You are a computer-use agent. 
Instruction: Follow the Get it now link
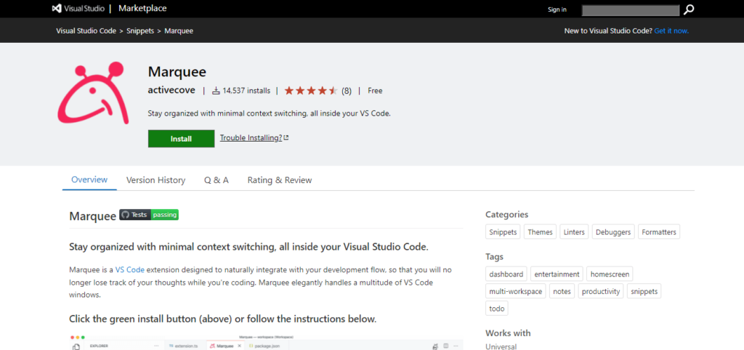pyautogui.click(x=671, y=31)
